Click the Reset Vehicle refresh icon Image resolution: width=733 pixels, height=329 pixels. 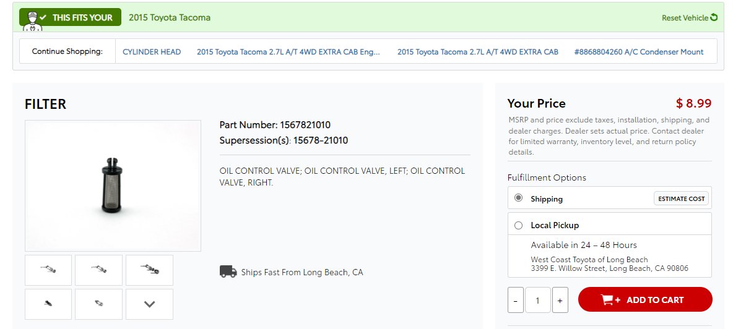click(714, 18)
